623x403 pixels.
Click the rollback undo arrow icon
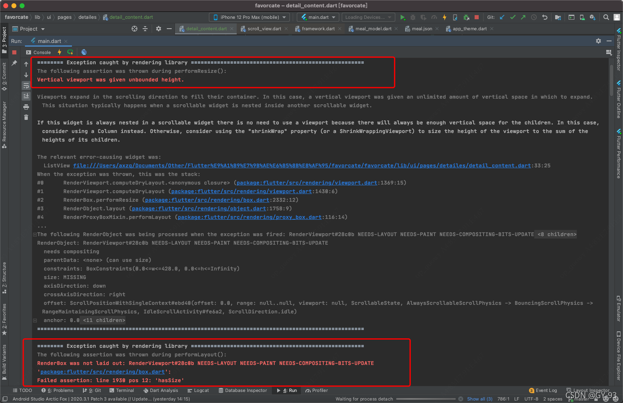(545, 17)
